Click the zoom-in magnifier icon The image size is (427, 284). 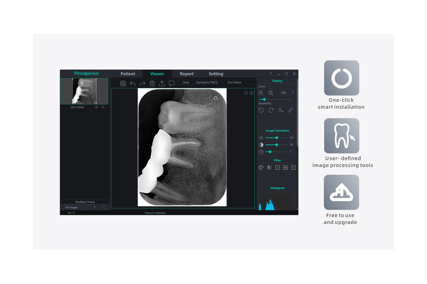point(261,93)
